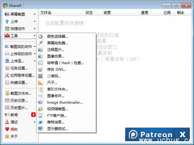Select 哈希值 (Hash) 检查 menu entry

pos(66,63)
